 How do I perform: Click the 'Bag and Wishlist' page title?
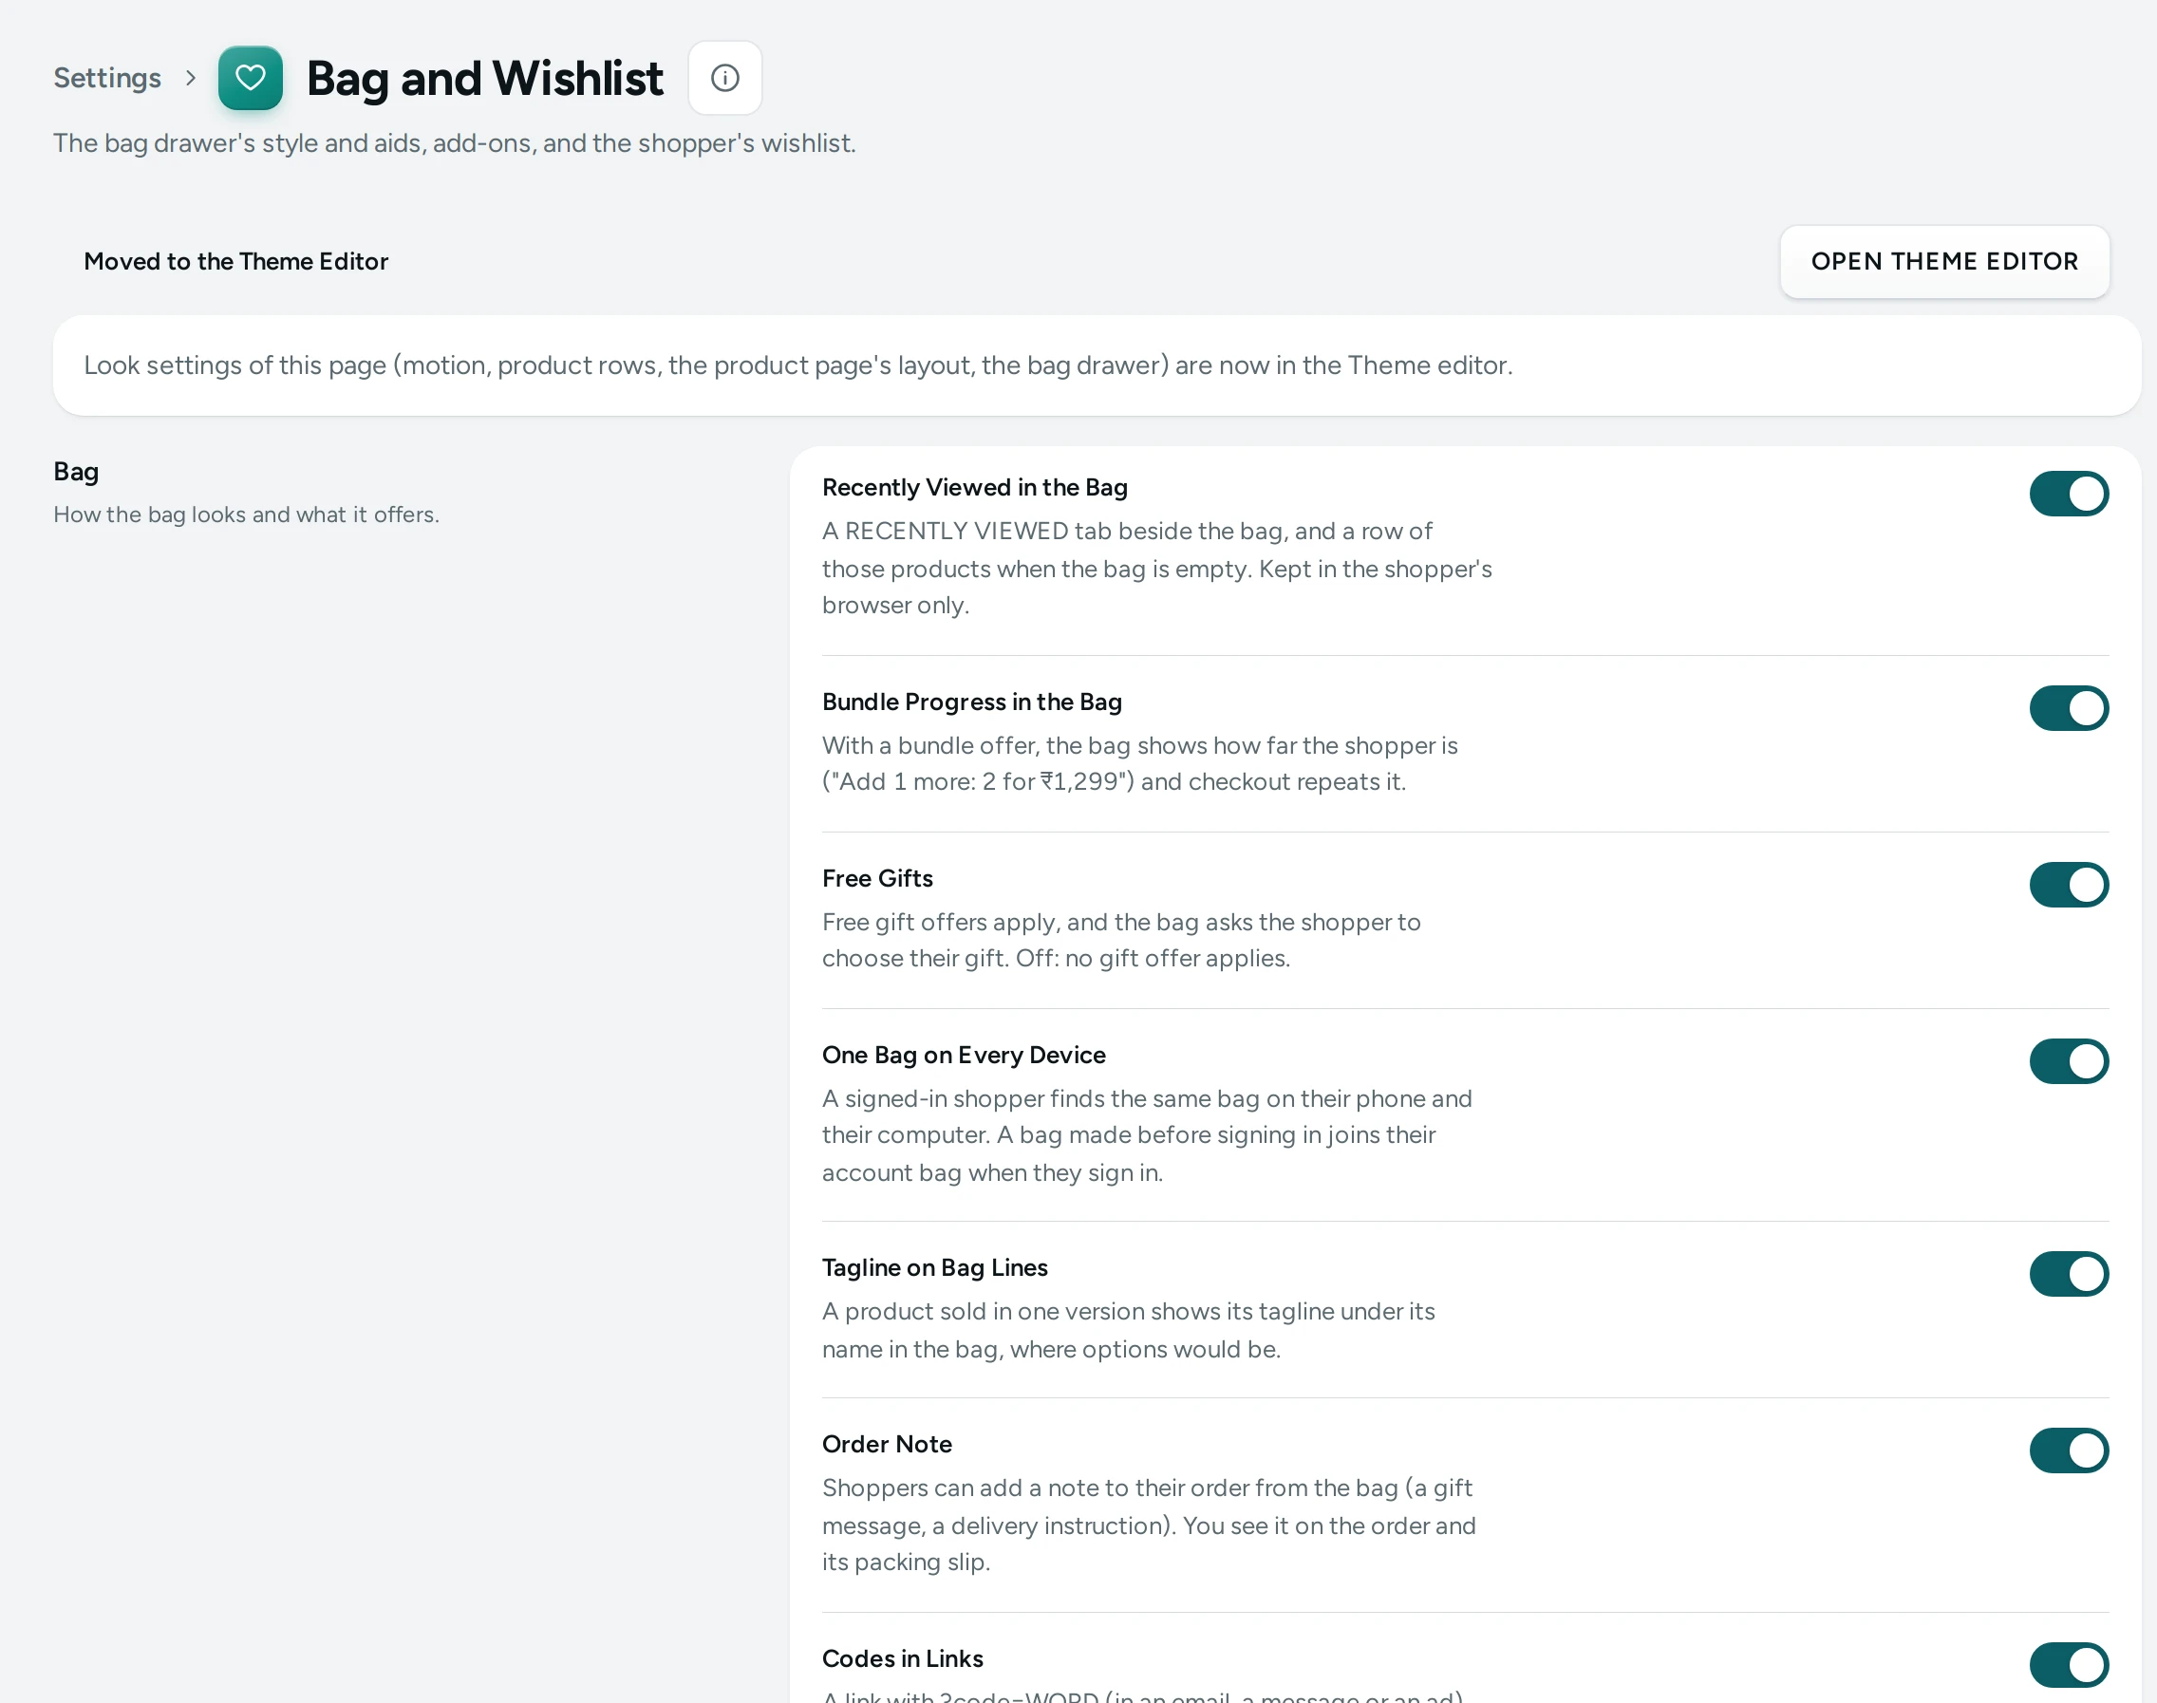pyautogui.click(x=484, y=78)
